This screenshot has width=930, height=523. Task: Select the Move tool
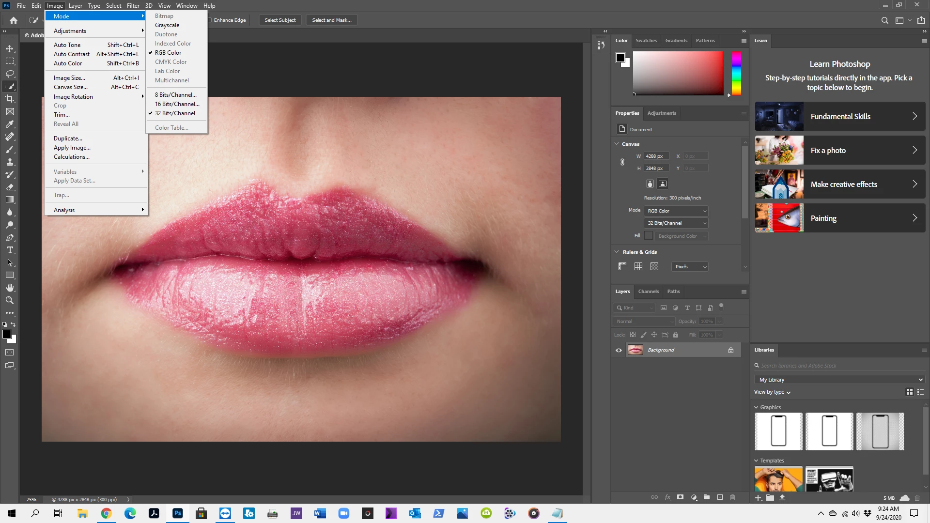[x=10, y=48]
